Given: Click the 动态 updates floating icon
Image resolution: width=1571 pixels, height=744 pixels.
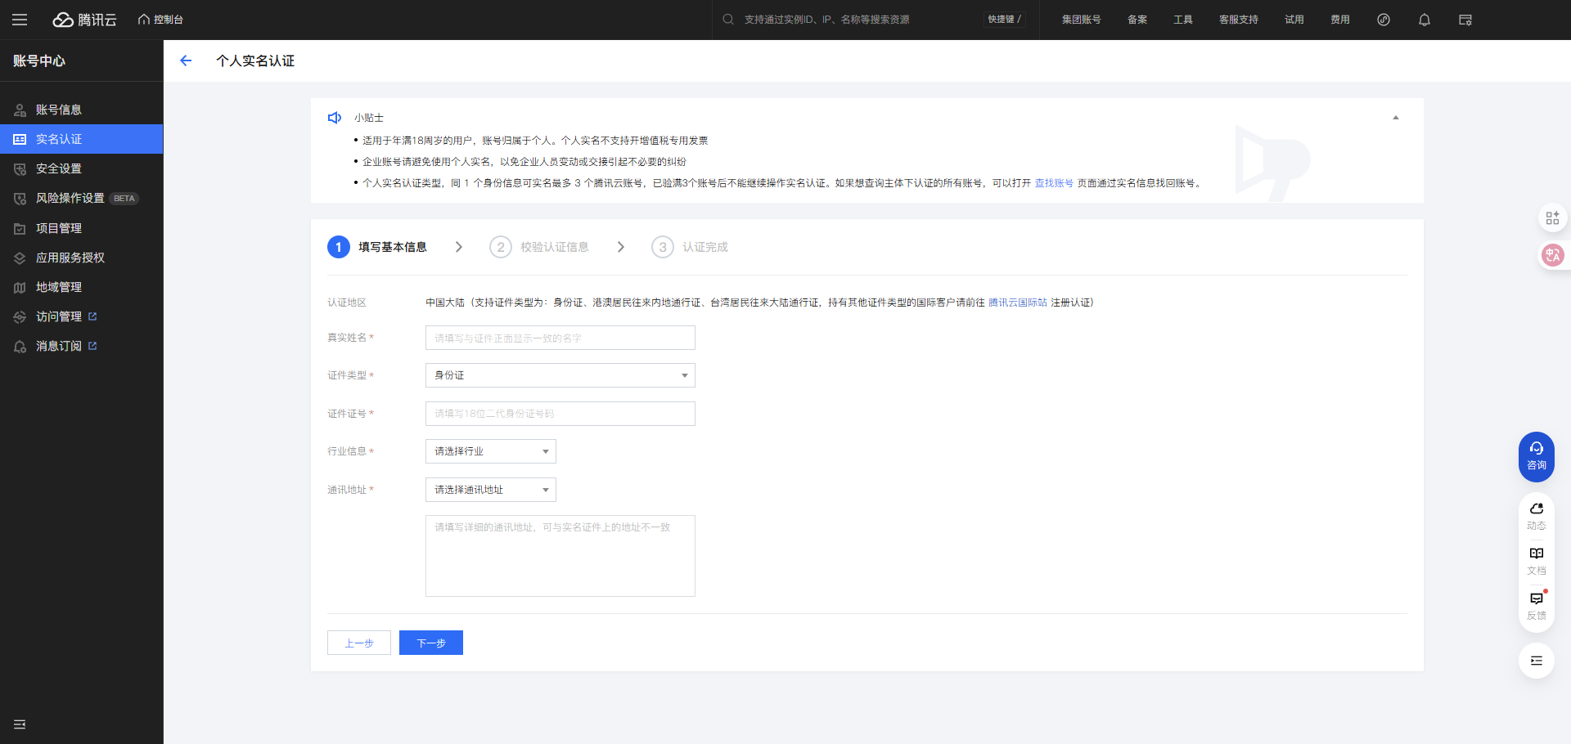Looking at the screenshot, I should (x=1536, y=515).
